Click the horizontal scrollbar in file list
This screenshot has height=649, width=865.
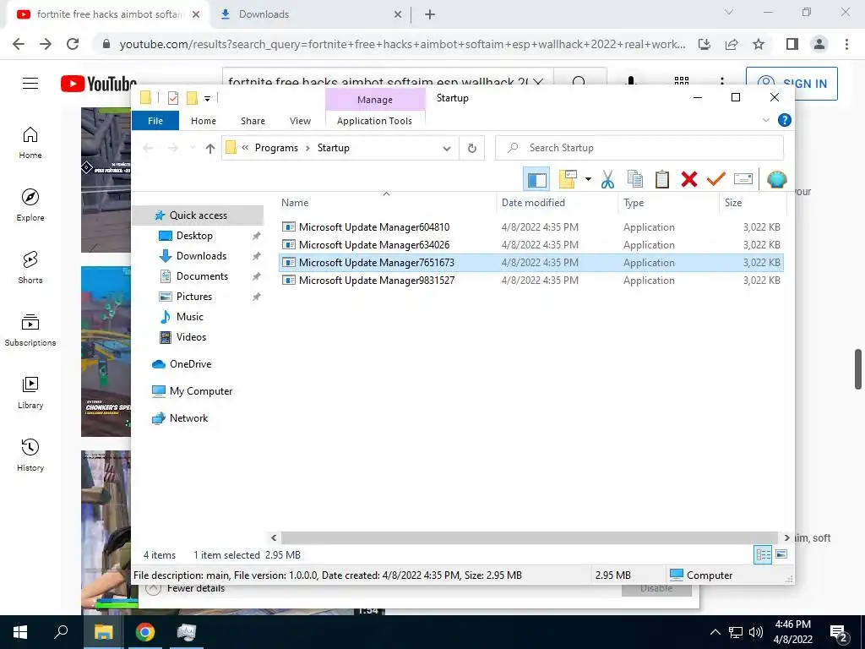pyautogui.click(x=529, y=537)
